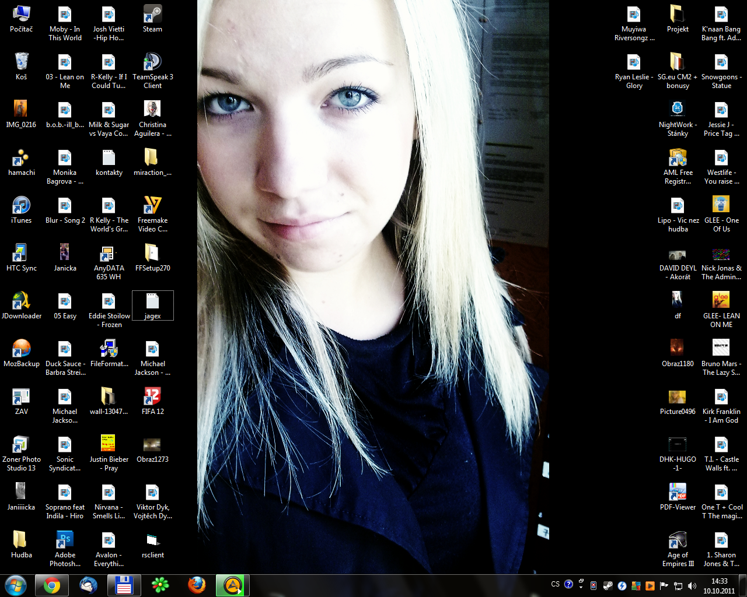Viewport: 747px width, 597px height.
Task: Select the rsclient desktop icon
Action: (x=152, y=545)
